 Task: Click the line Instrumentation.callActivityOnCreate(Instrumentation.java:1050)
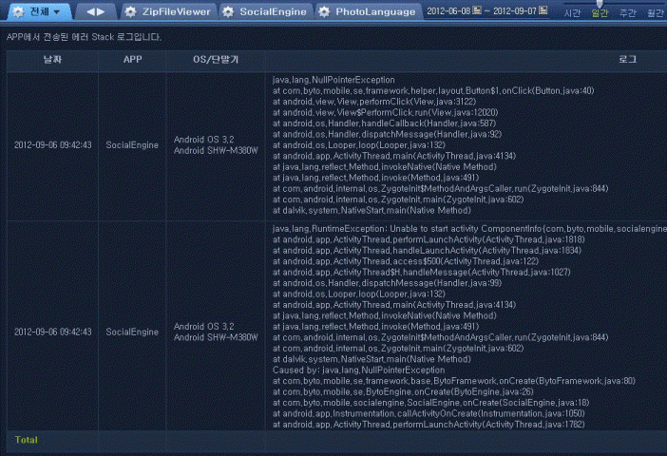[429, 413]
